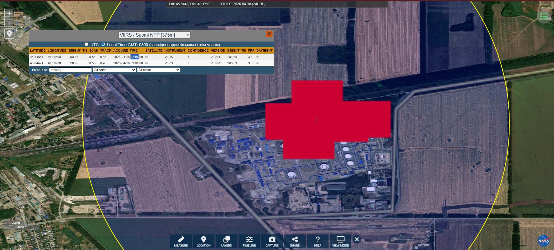Screen dimensions: 554x250
Task: Open the Measure tool
Action: 181,242
